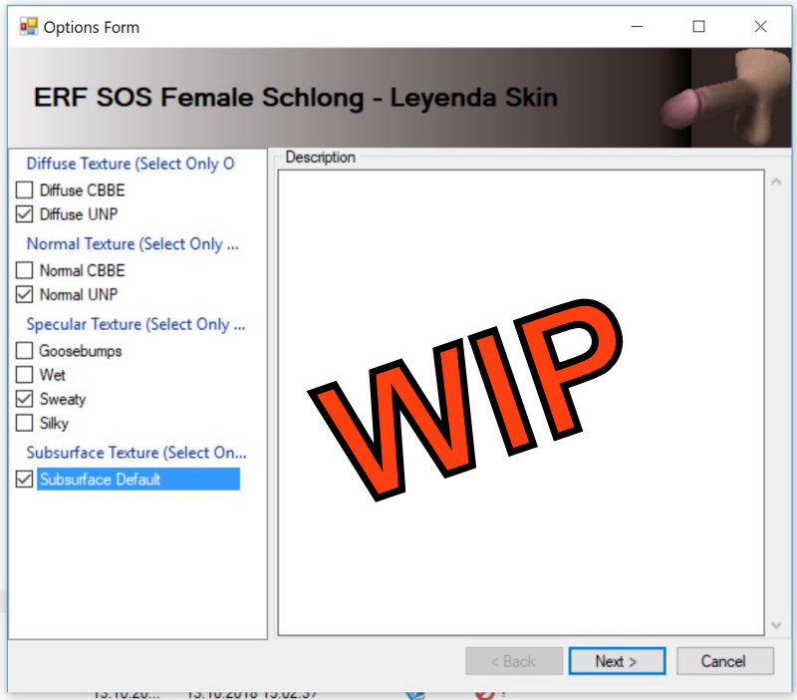The width and height of the screenshot is (797, 700).
Task: Click the description scrollbar down arrow
Action: (776, 624)
